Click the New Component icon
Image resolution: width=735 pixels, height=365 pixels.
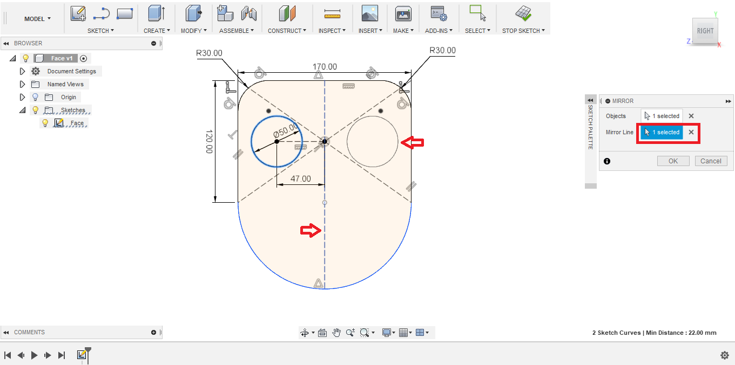click(x=225, y=13)
